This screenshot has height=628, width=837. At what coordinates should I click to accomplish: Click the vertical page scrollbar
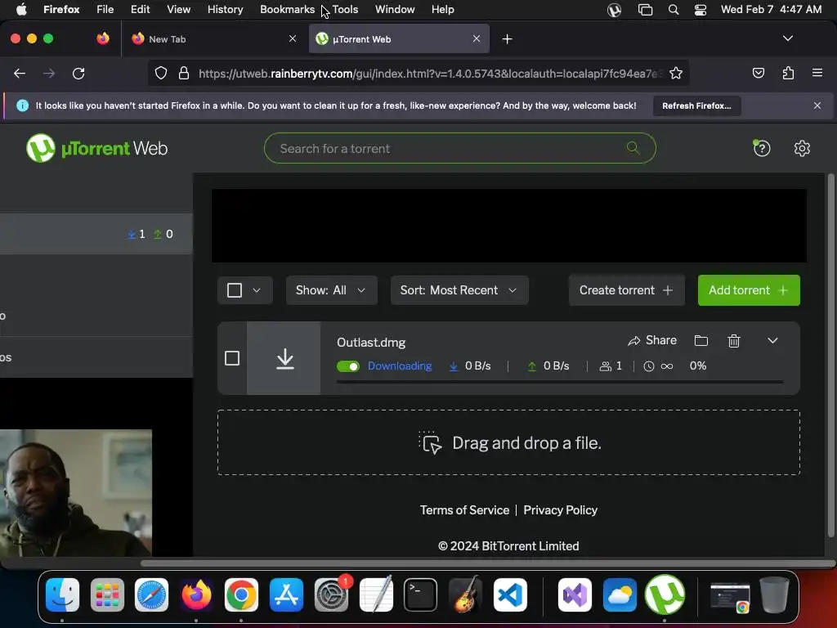click(830, 355)
